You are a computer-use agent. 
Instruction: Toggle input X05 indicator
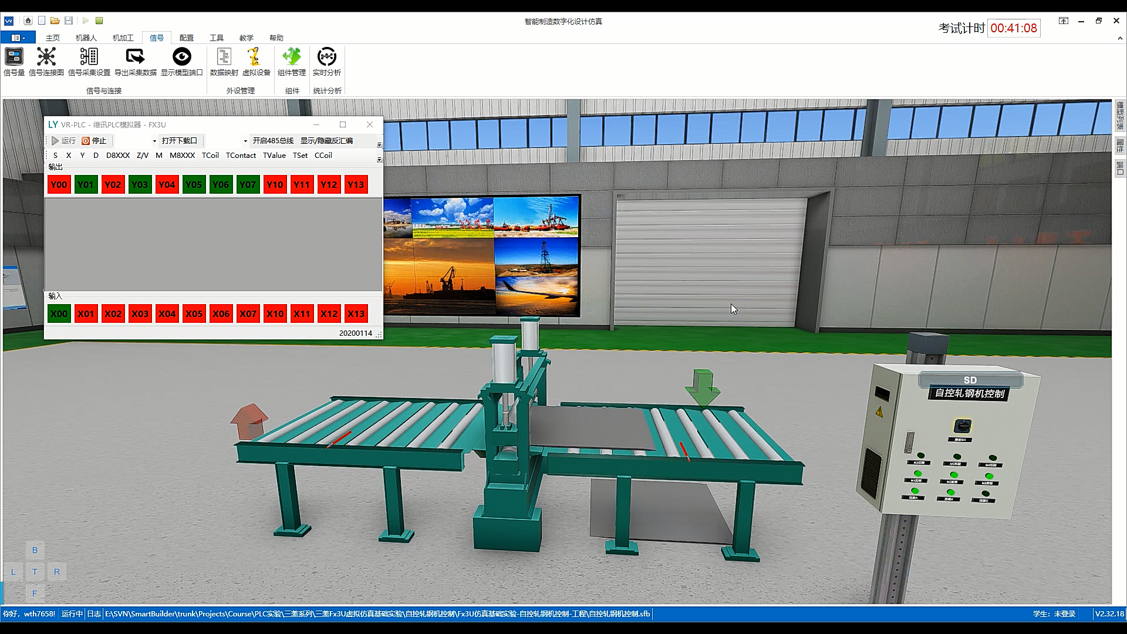pos(194,314)
